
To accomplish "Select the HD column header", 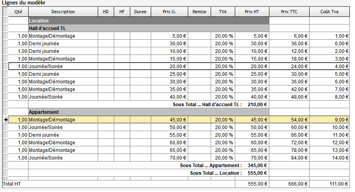I will [106, 12].
